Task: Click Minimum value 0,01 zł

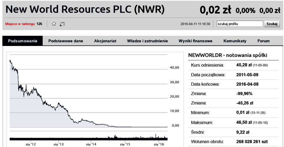Action: (243, 112)
